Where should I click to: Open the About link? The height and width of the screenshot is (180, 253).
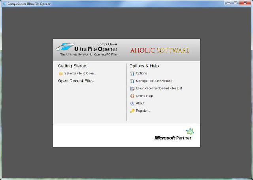(140, 103)
